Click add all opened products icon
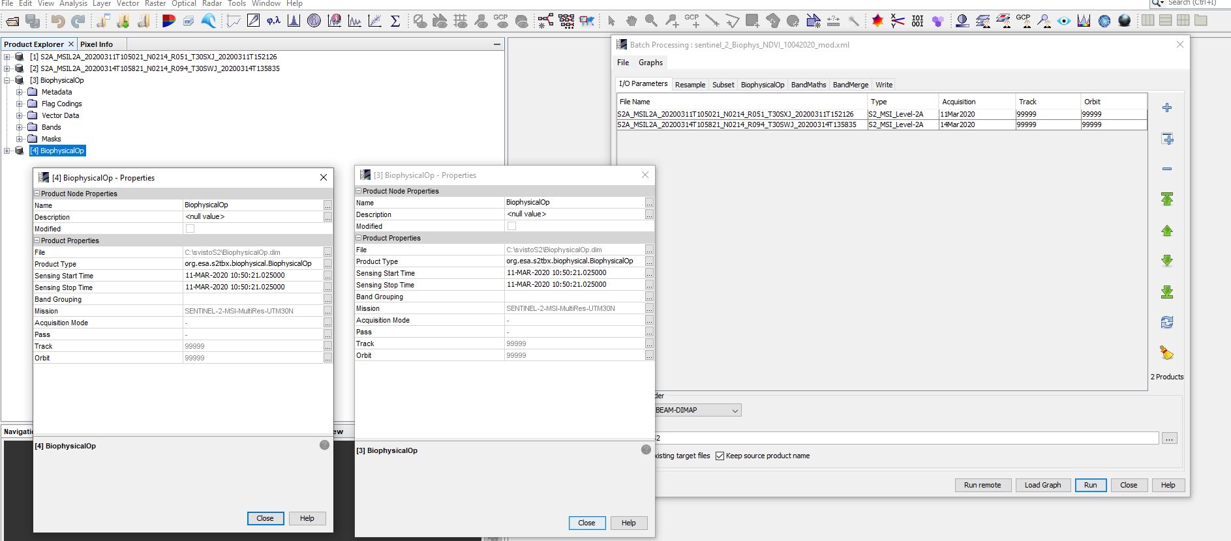The height and width of the screenshot is (541, 1231). 1167,139
